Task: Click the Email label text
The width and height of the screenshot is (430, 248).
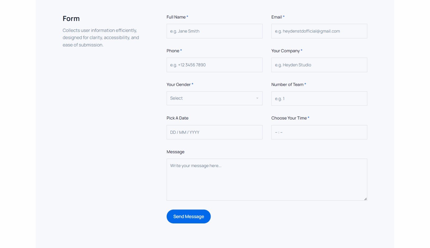Action: [276, 17]
